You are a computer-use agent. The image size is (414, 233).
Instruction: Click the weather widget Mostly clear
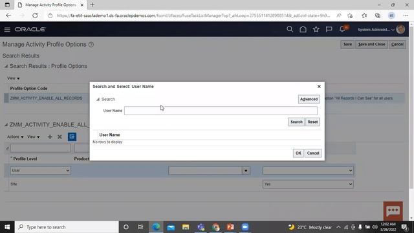(x=310, y=227)
